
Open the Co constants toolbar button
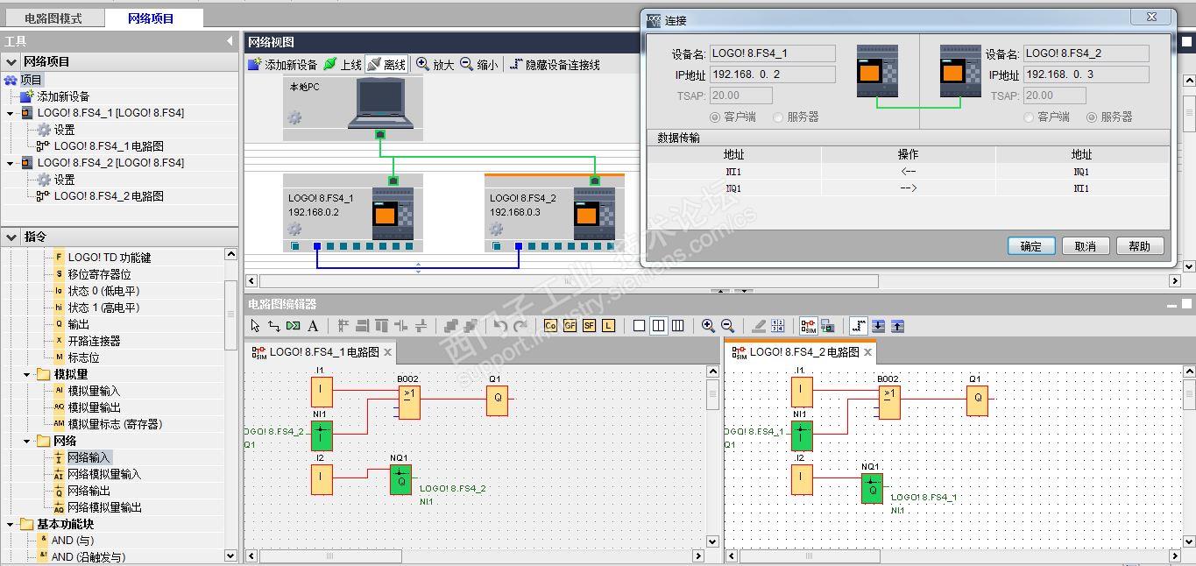(x=550, y=326)
